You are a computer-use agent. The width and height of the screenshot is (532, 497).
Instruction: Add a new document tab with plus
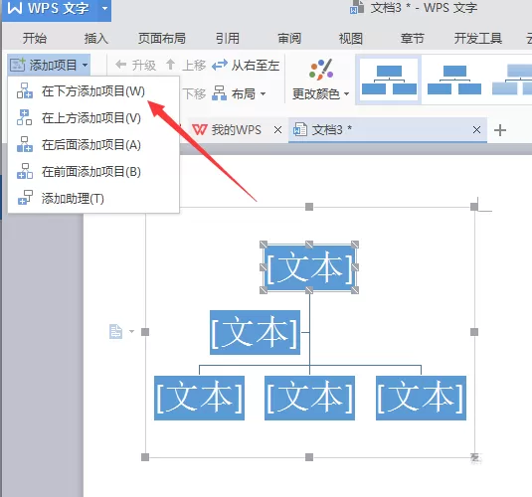pos(500,130)
